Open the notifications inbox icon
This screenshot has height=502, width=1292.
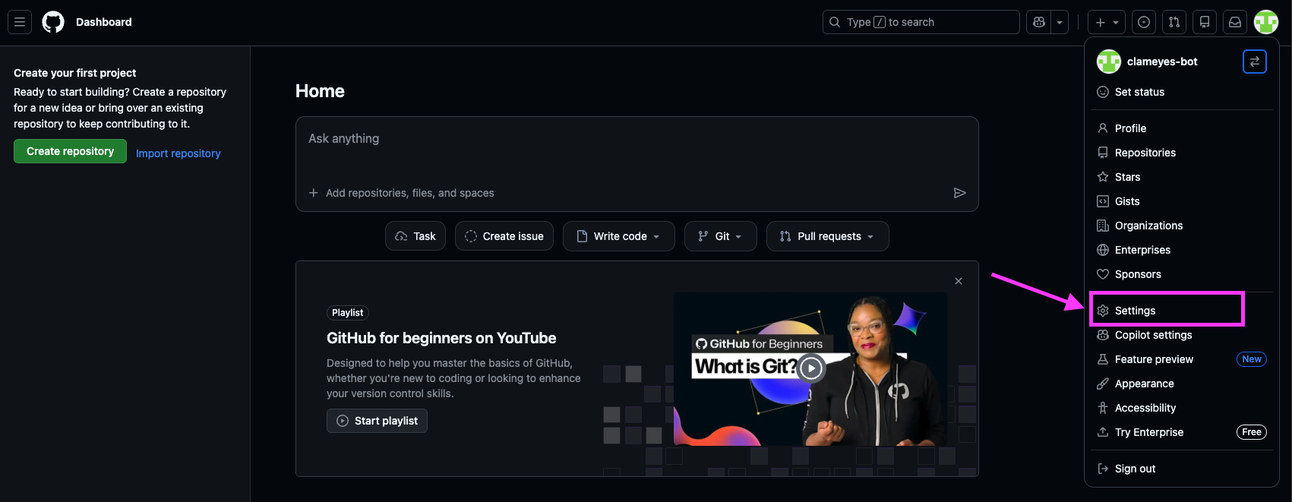click(x=1235, y=22)
